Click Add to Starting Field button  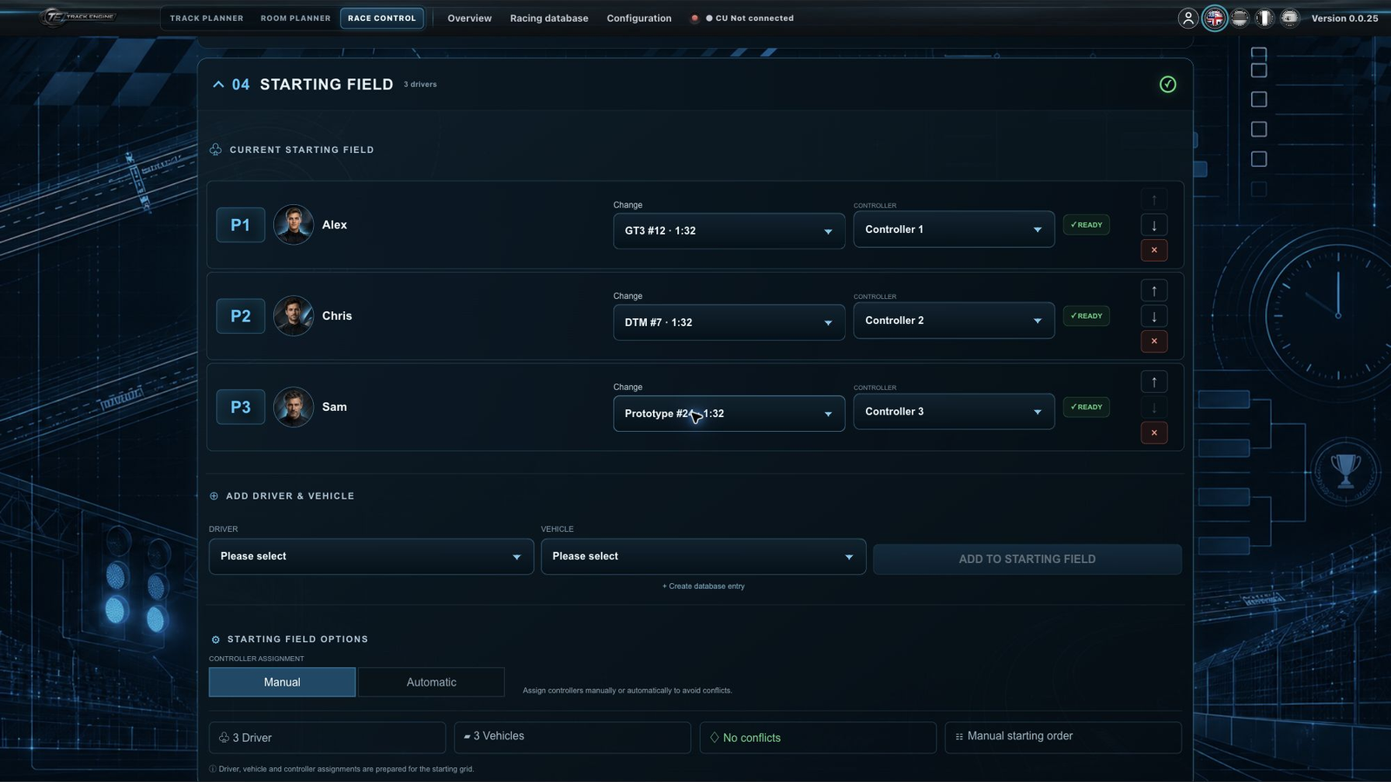coord(1027,559)
